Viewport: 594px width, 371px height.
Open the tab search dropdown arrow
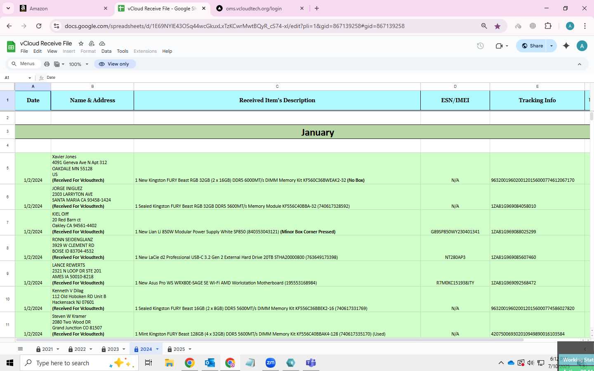8,8
